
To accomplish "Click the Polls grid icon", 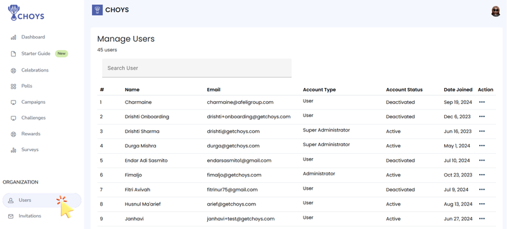I will pyautogui.click(x=13, y=87).
